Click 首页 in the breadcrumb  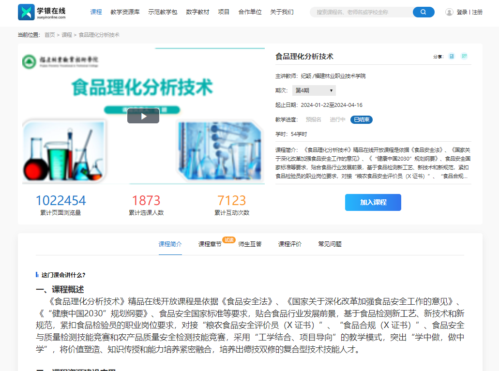[x=50, y=35]
